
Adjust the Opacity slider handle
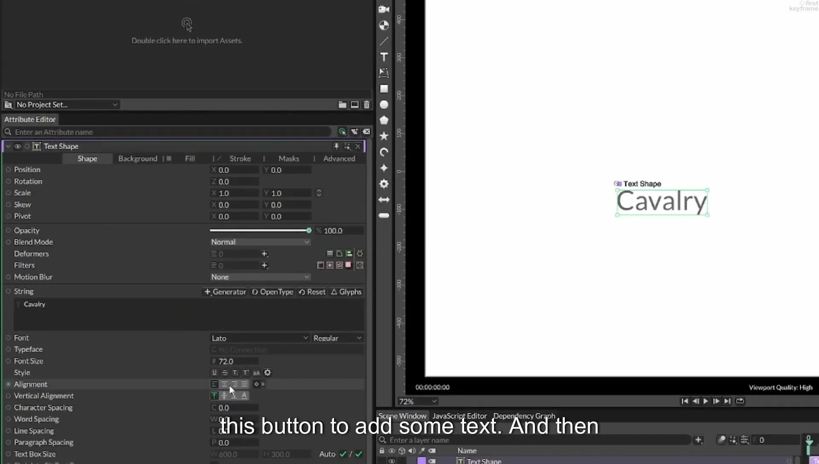(309, 230)
